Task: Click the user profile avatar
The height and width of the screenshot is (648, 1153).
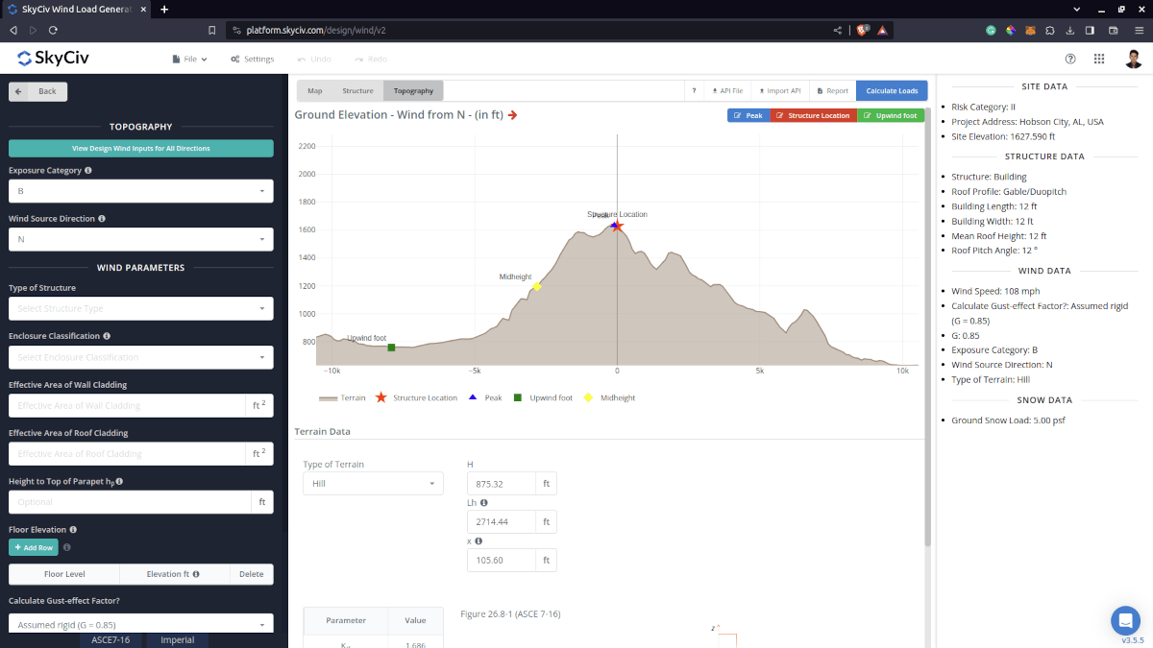Action: click(1134, 59)
